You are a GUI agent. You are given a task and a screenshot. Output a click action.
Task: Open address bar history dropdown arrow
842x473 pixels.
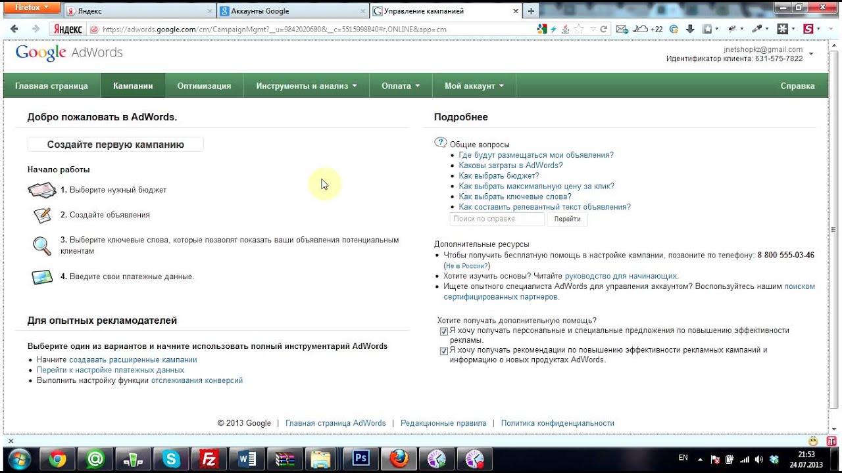click(x=593, y=29)
